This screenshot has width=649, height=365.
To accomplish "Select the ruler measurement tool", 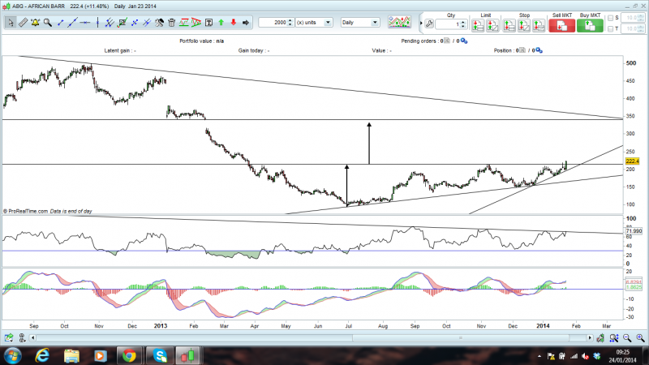I will pos(23,23).
